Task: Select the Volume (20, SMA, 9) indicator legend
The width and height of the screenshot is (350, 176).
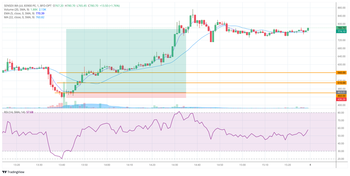Action: tap(17, 10)
